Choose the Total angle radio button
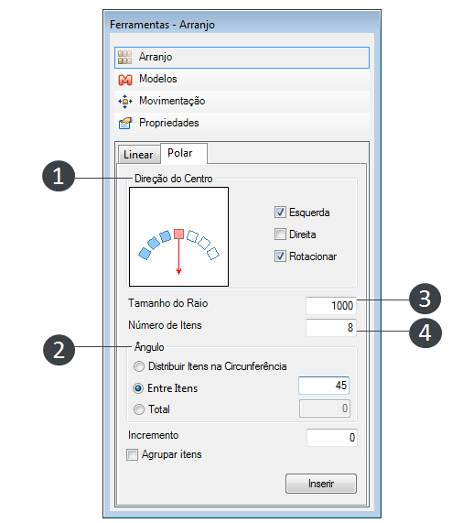Image resolution: width=452 pixels, height=523 pixels. 139,409
